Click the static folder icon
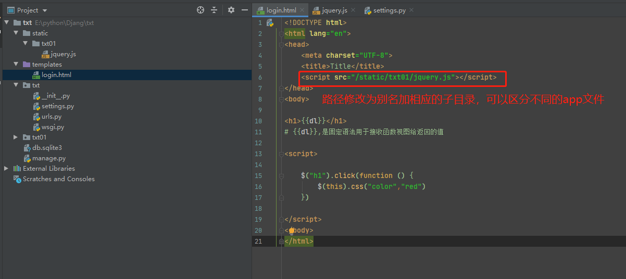Viewport: 626px width, 279px height. (27, 33)
